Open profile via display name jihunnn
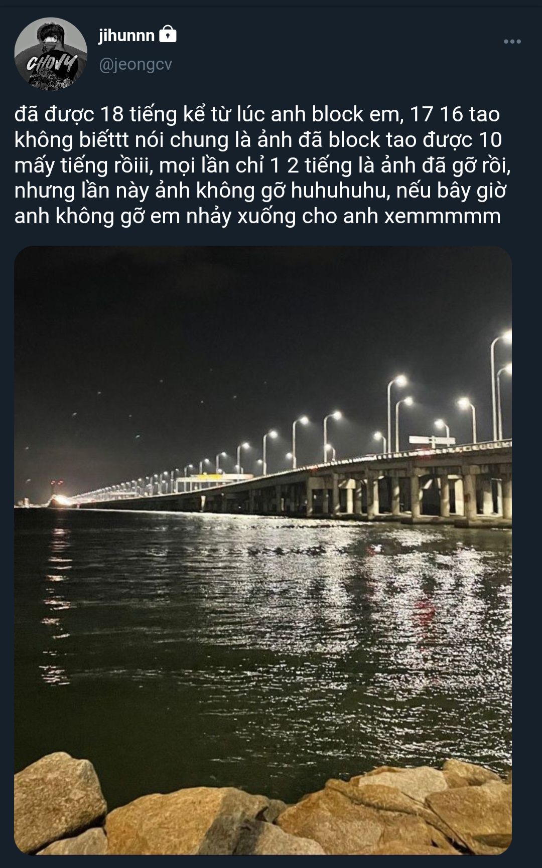Image resolution: width=542 pixels, height=868 pixels. [x=126, y=35]
